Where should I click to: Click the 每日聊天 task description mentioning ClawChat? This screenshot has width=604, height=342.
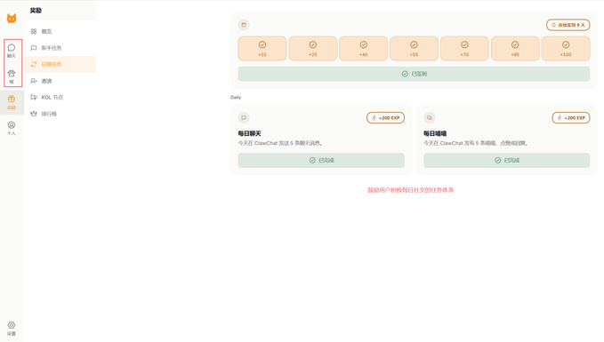[x=280, y=143]
